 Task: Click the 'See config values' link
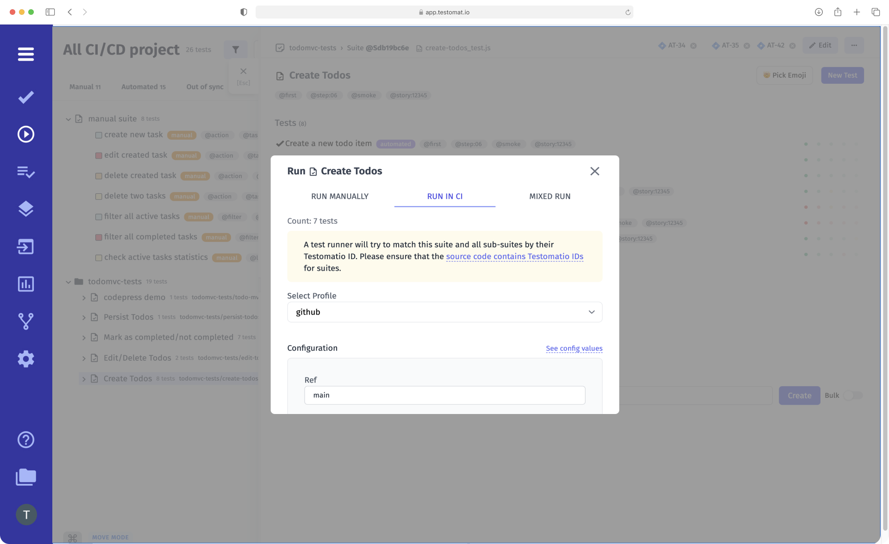[x=574, y=348]
